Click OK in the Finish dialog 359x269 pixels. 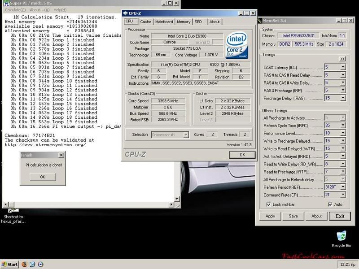(x=43, y=177)
